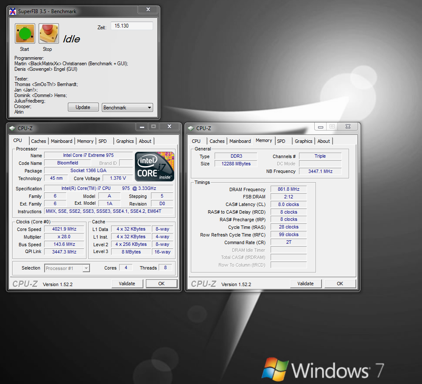422x384 pixels.
Task: Switch to Memory tab in left CPU-Z
Action: (85, 141)
